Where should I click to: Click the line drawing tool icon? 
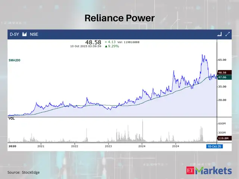tap(227, 34)
